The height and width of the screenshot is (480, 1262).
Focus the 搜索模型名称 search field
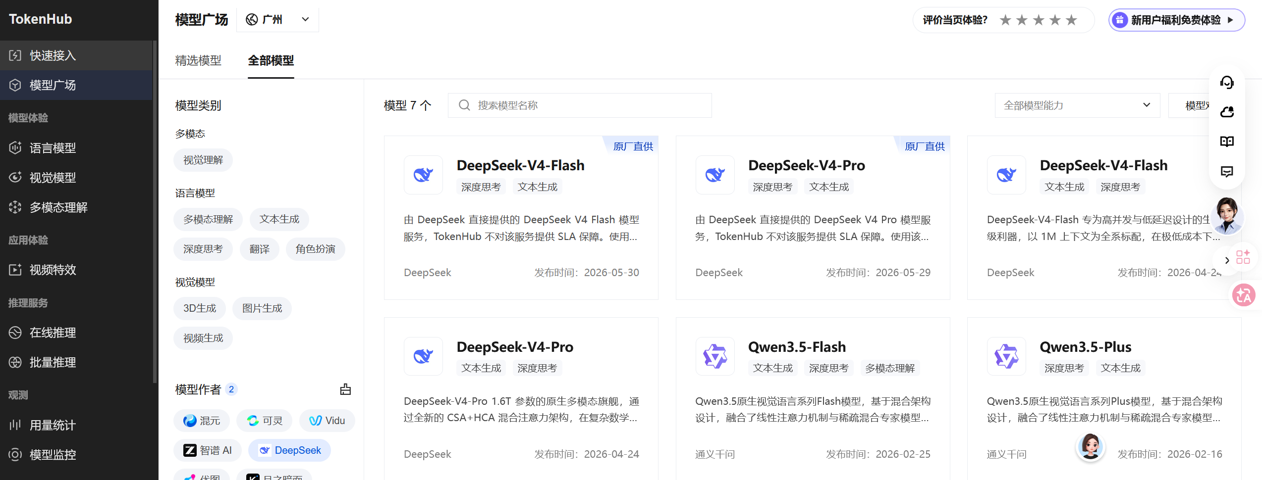pyautogui.click(x=580, y=105)
